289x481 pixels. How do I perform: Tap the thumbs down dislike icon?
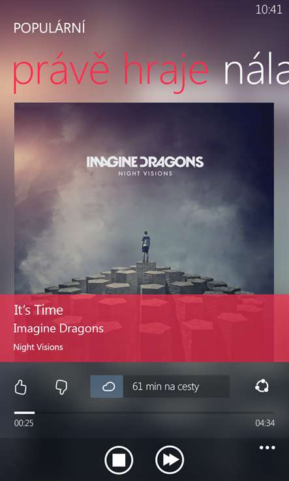[61, 387]
